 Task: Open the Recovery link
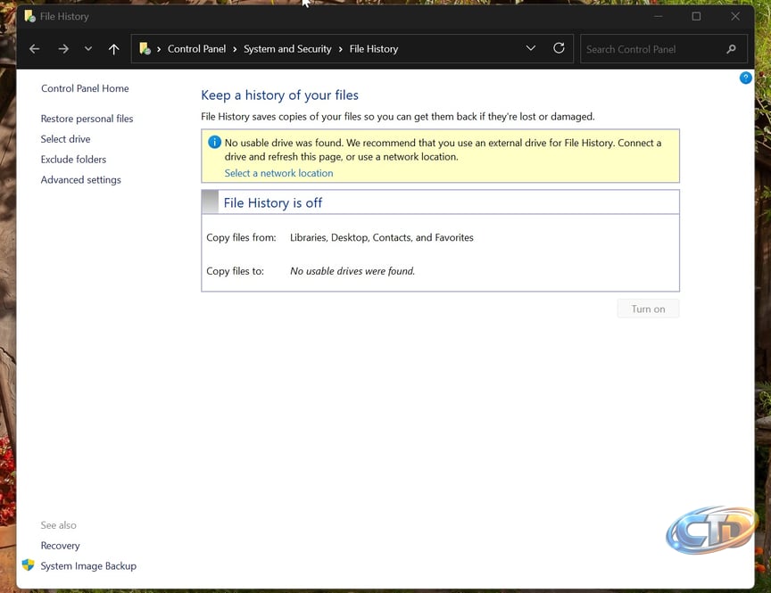[x=60, y=546]
